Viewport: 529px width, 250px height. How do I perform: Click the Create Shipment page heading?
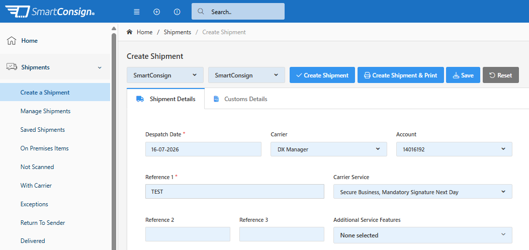(x=155, y=56)
